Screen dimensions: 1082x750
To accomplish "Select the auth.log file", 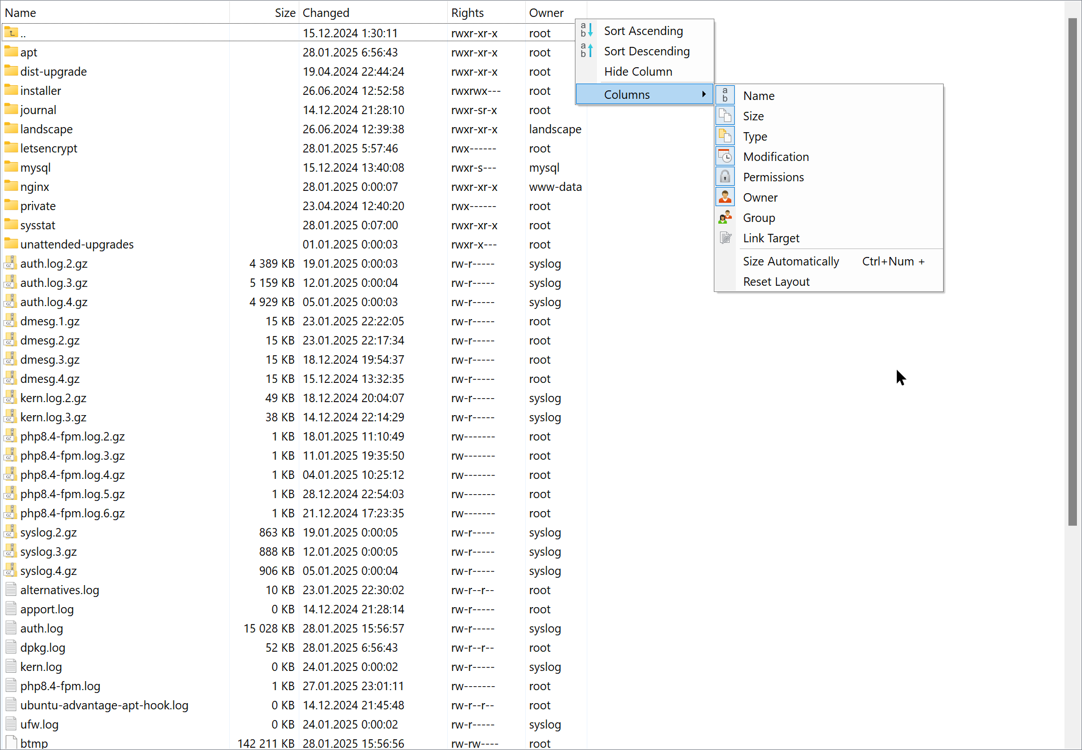I will pos(41,629).
